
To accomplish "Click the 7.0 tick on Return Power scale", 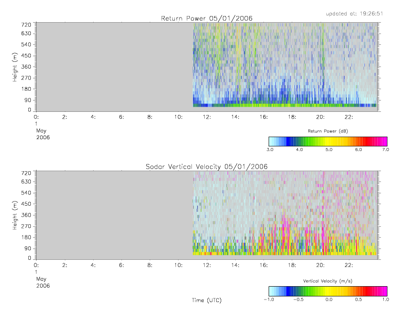I will click(x=385, y=150).
